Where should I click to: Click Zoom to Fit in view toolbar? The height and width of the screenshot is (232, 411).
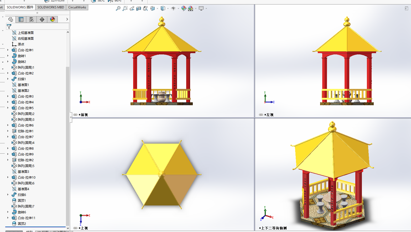pos(118,8)
